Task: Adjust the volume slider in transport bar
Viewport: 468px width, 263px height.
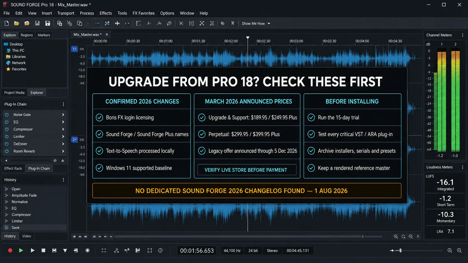Action: (400, 250)
